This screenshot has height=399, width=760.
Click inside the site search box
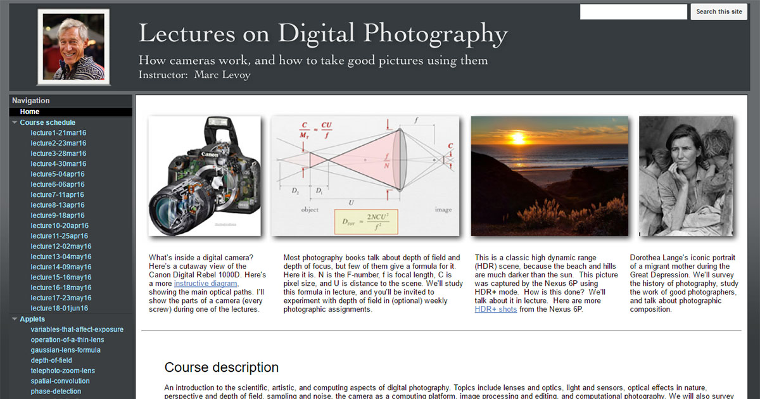(x=633, y=11)
